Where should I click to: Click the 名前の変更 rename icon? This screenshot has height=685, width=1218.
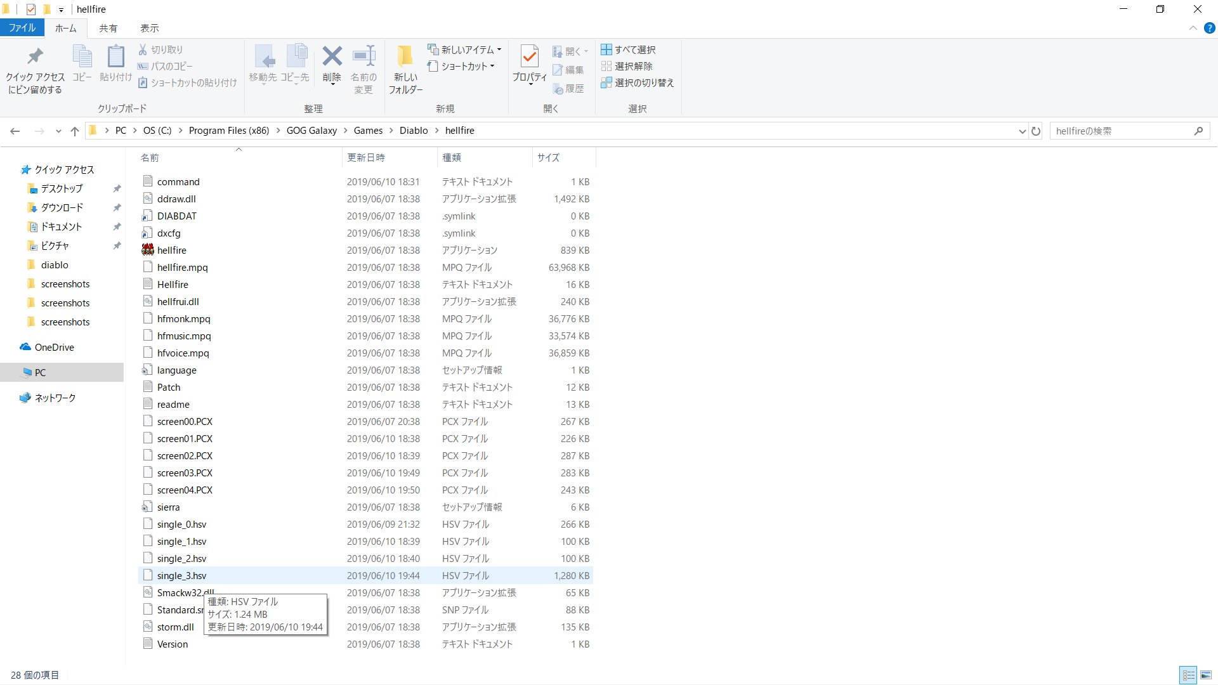pyautogui.click(x=363, y=57)
